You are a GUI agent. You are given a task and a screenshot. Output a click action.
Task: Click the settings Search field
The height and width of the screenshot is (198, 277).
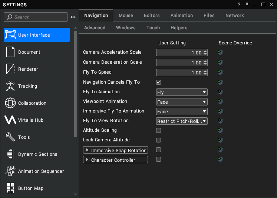(36, 17)
